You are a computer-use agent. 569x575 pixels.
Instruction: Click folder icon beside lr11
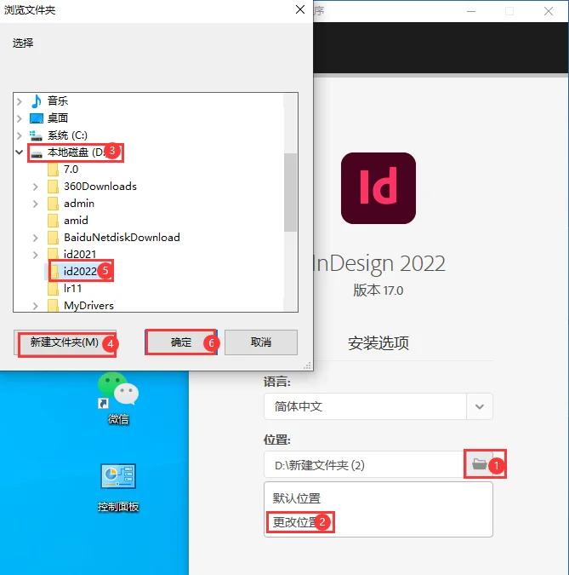[53, 289]
